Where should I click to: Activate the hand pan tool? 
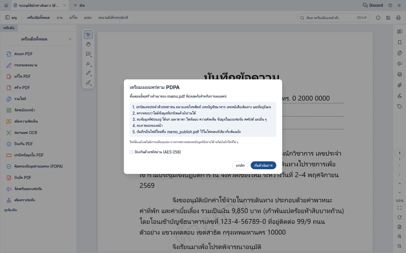point(88,44)
